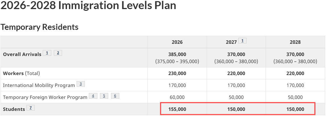This screenshot has height=116, width=326.
Task: View footnote 6 in the worker program row
Action: tap(115, 96)
